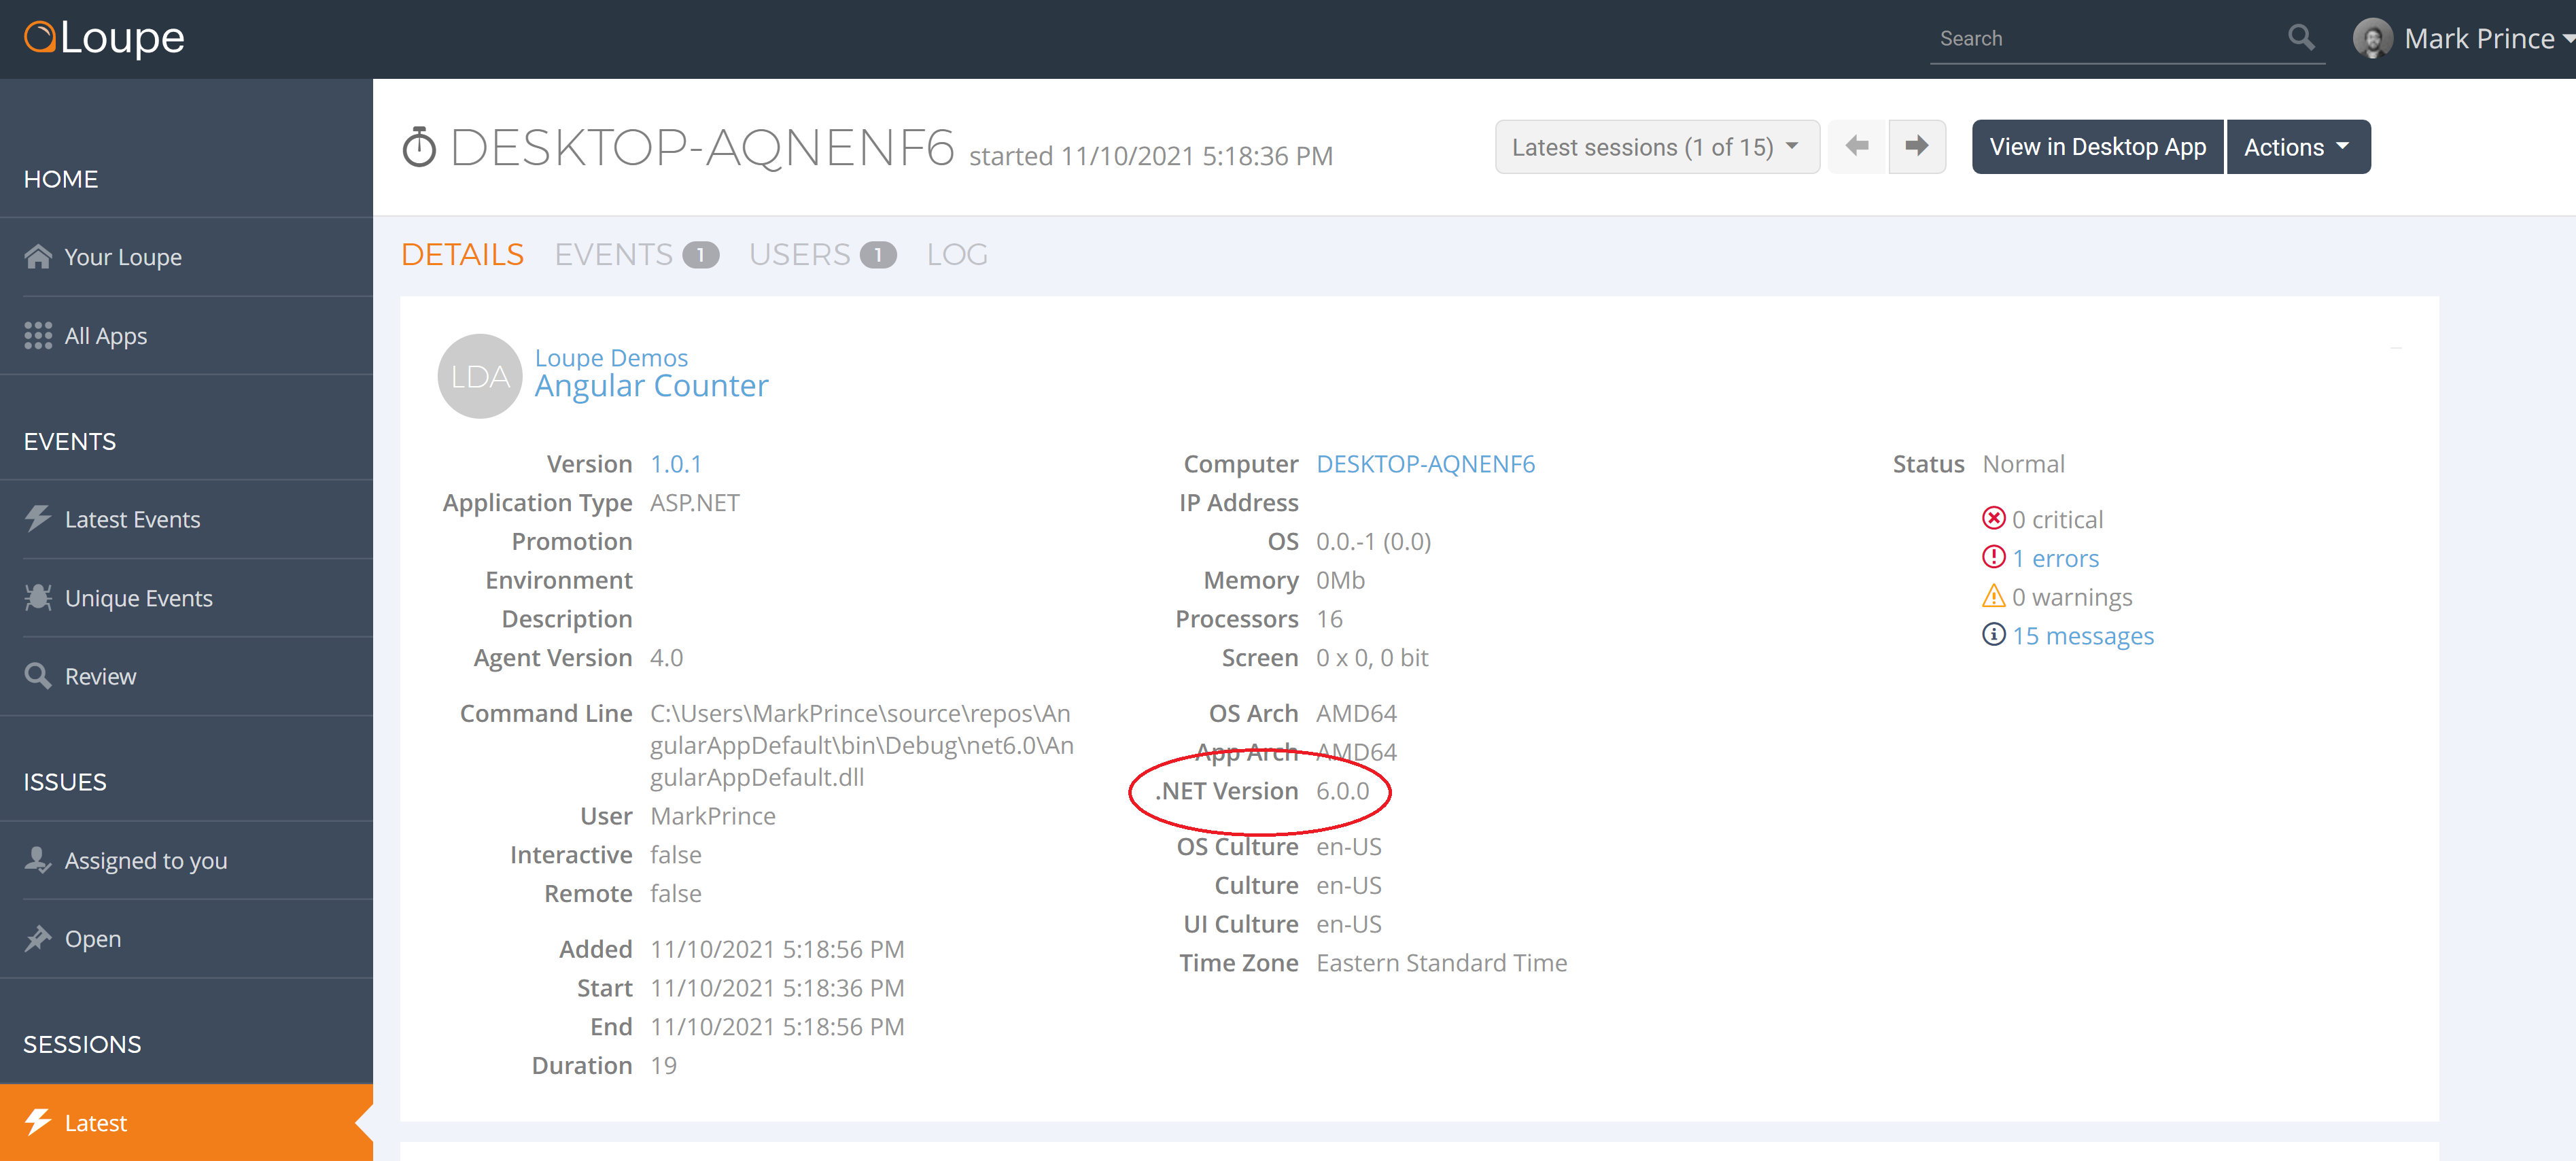
Task: Open the 1 errors link
Action: [x=2055, y=558]
